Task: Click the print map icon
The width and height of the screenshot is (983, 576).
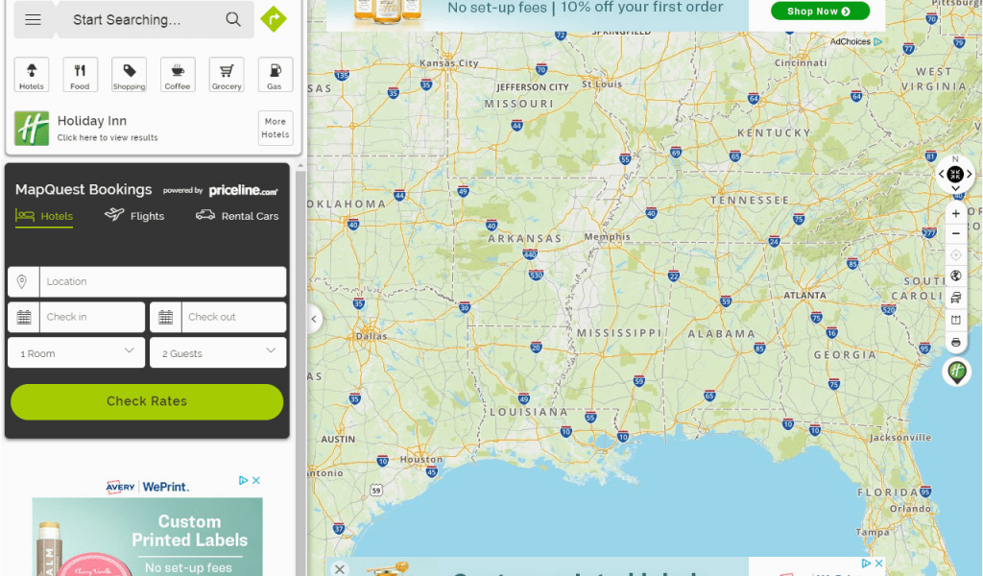Action: pyautogui.click(x=955, y=343)
